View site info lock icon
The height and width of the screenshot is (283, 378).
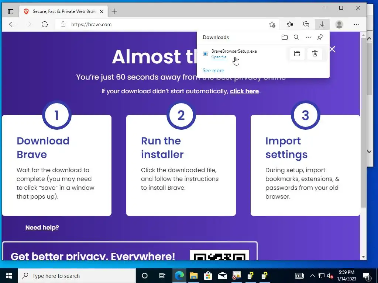[x=63, y=24]
